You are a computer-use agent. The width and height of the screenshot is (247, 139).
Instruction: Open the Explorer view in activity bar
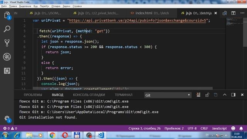coord(7,15)
